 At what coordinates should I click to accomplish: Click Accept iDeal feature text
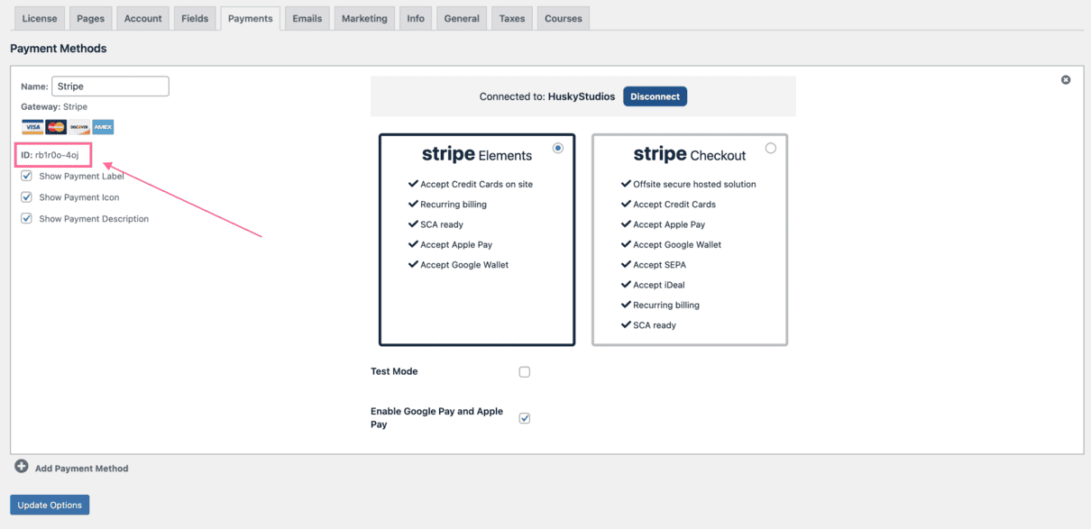tap(659, 285)
